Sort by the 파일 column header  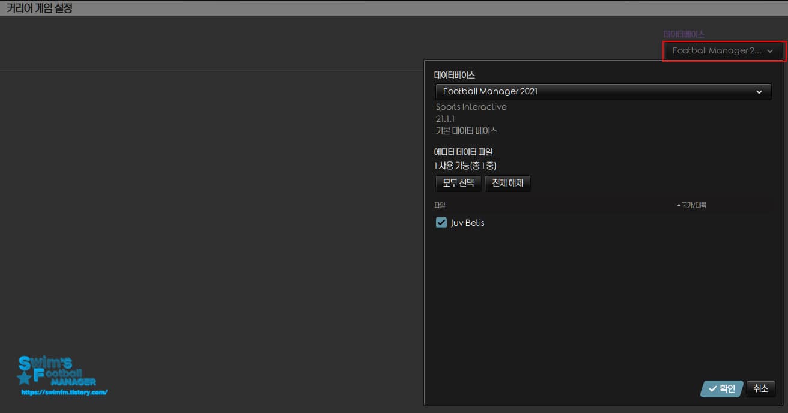440,205
